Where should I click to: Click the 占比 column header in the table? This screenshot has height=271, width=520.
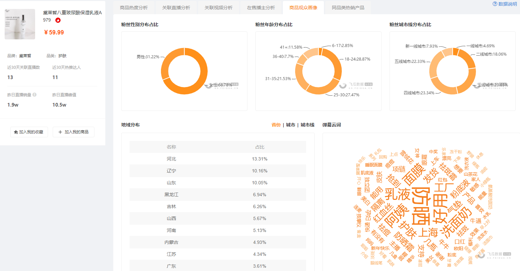pyautogui.click(x=260, y=147)
